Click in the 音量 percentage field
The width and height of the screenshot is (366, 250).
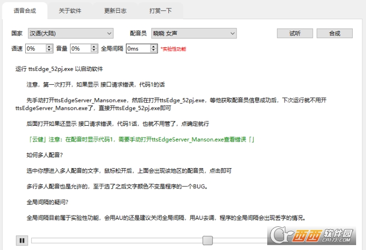[x=81, y=48]
